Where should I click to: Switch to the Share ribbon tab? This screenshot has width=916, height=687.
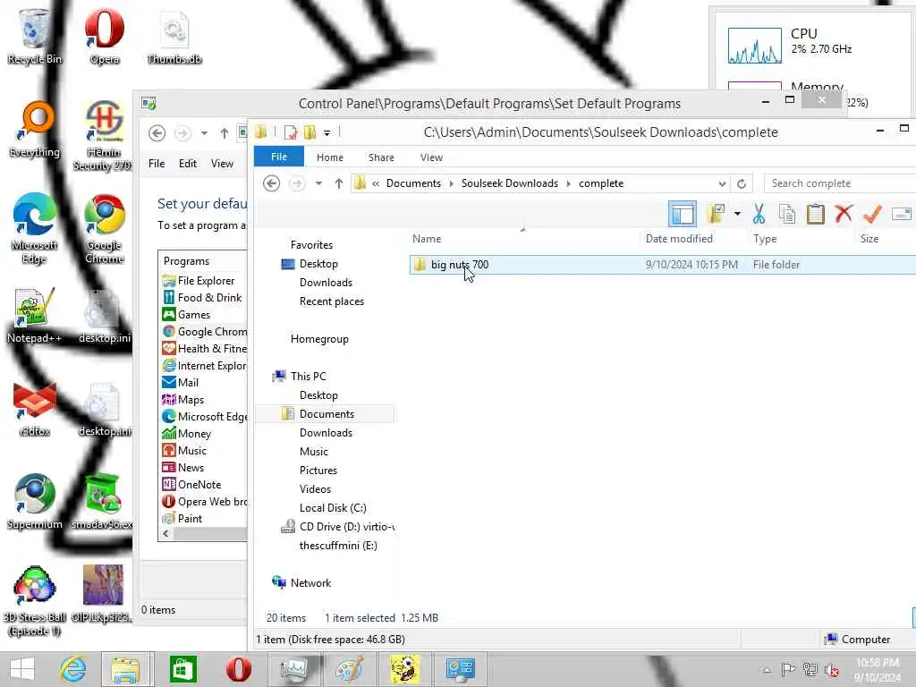pyautogui.click(x=381, y=157)
